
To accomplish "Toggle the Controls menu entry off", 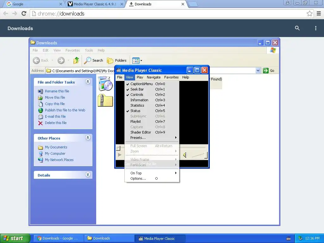I will coord(152,95).
